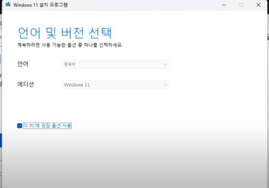The image size is (269, 188).
Task: Click the chevron arrow of the 언어 combo box
Action: [x=165, y=65]
